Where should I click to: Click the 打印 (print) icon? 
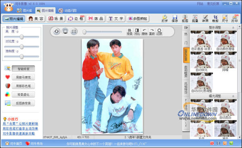click(x=235, y=19)
